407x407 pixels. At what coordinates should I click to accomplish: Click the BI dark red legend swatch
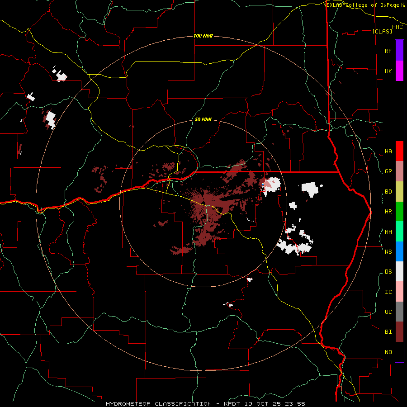point(399,332)
